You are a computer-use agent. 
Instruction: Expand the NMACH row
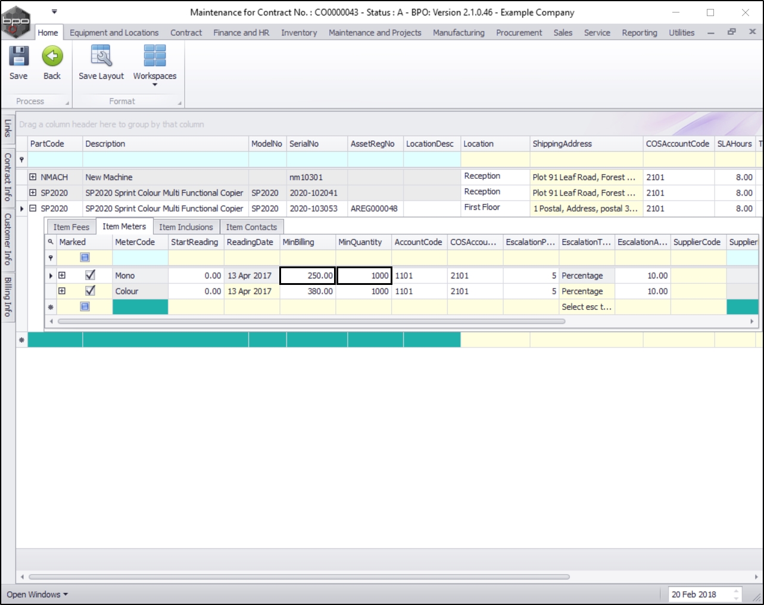[33, 177]
